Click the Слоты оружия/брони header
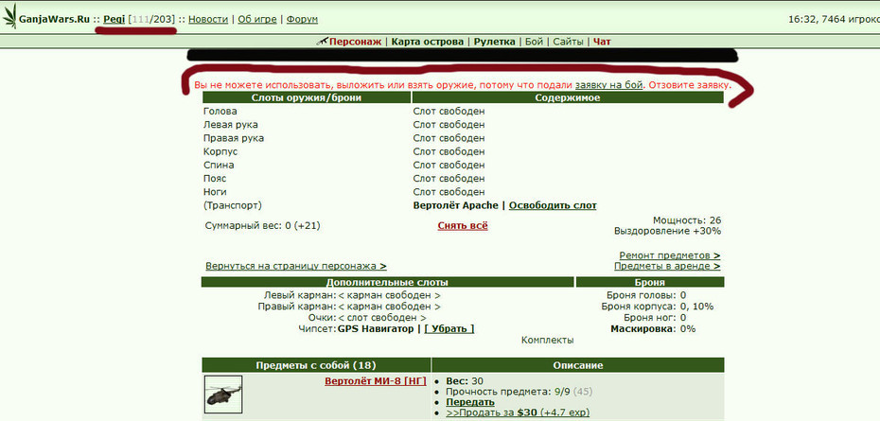This screenshot has height=421, width=880. (307, 97)
